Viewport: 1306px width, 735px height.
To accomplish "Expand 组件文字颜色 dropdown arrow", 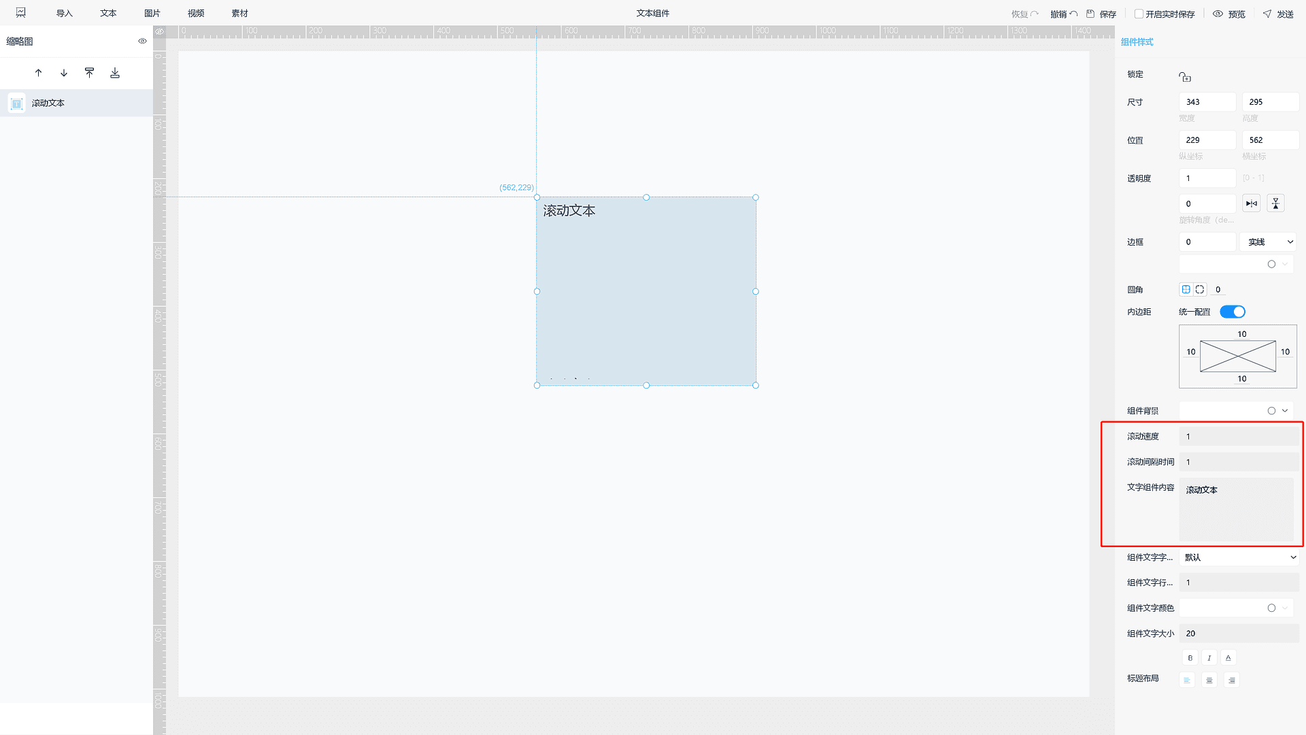I will tap(1285, 608).
